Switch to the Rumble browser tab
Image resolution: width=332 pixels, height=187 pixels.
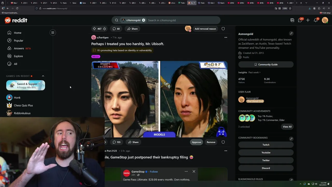tap(221, 3)
